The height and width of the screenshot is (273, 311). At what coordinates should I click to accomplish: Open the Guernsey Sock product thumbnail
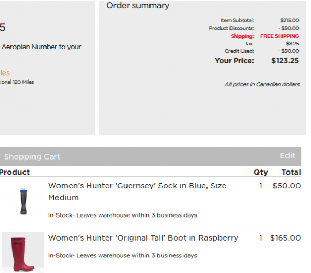[x=24, y=201]
